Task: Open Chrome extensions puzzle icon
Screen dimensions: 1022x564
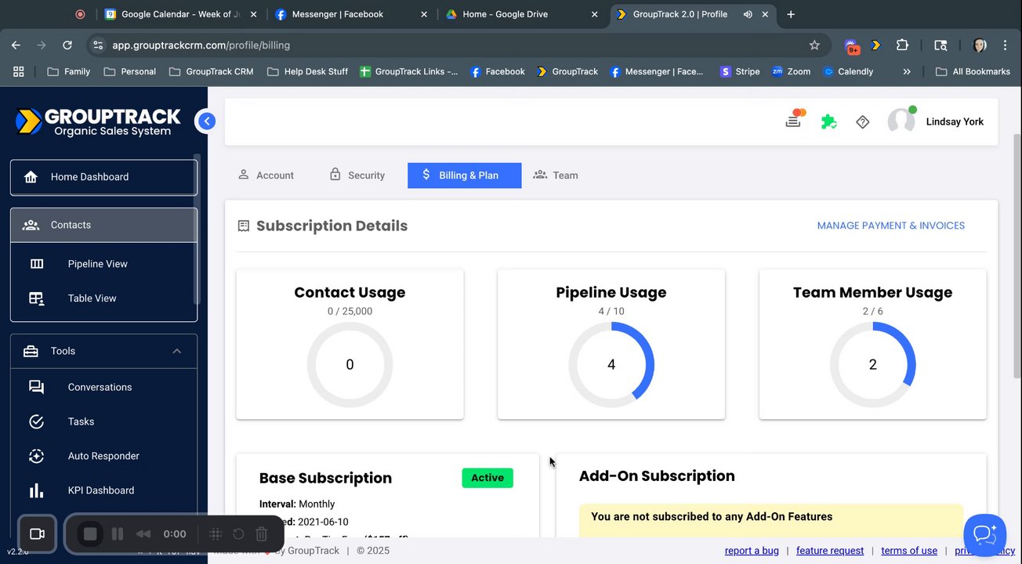Action: [x=902, y=45]
